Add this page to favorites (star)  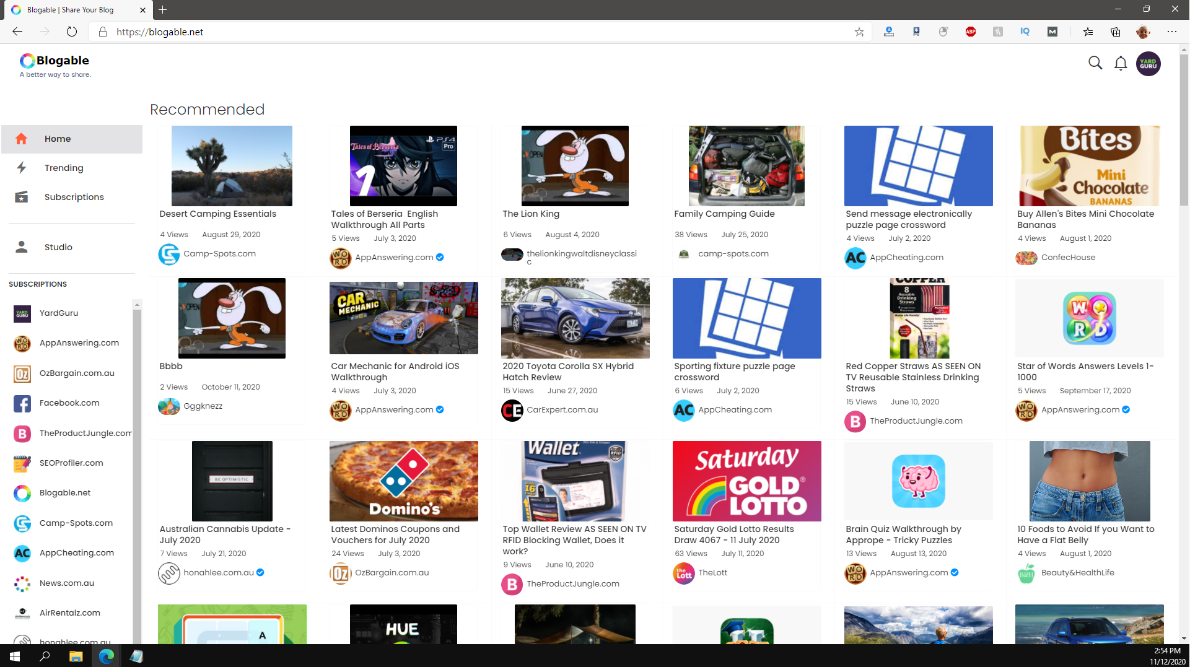[859, 32]
